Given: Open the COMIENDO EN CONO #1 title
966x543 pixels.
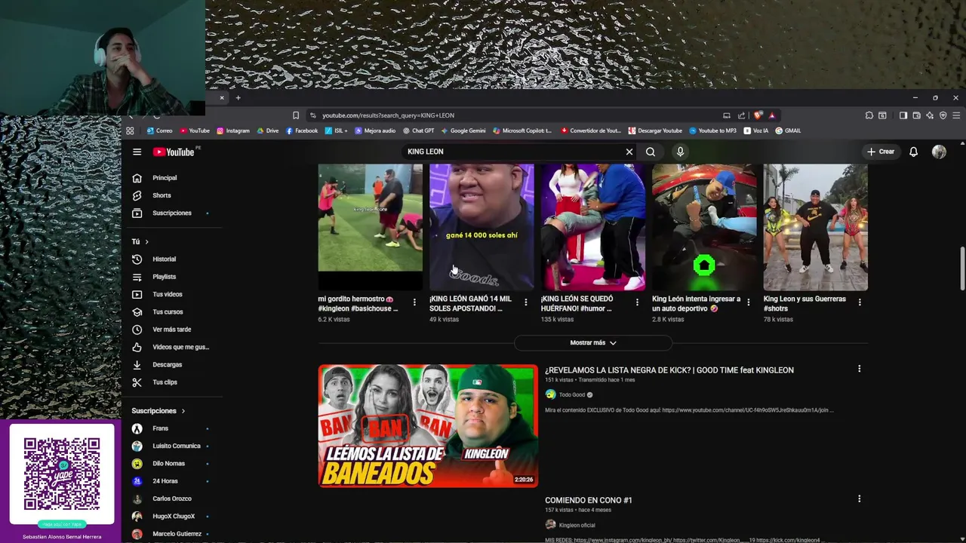Looking at the screenshot, I should tap(589, 500).
